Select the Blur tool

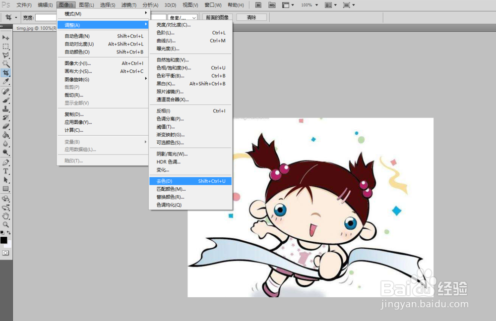[x=5, y=144]
